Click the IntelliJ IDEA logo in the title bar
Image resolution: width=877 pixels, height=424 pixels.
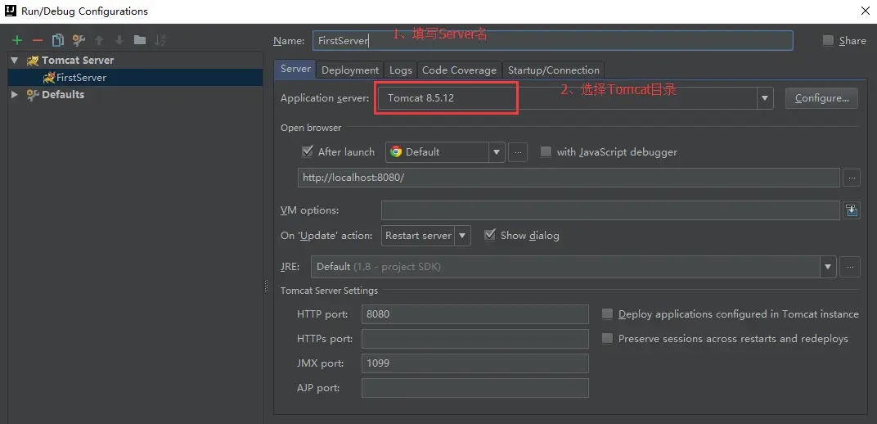[10, 11]
